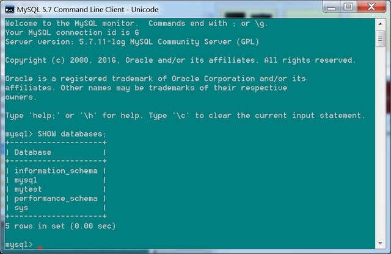
Task: Click at the final mysql> prompt cursor
Action: click(40, 247)
